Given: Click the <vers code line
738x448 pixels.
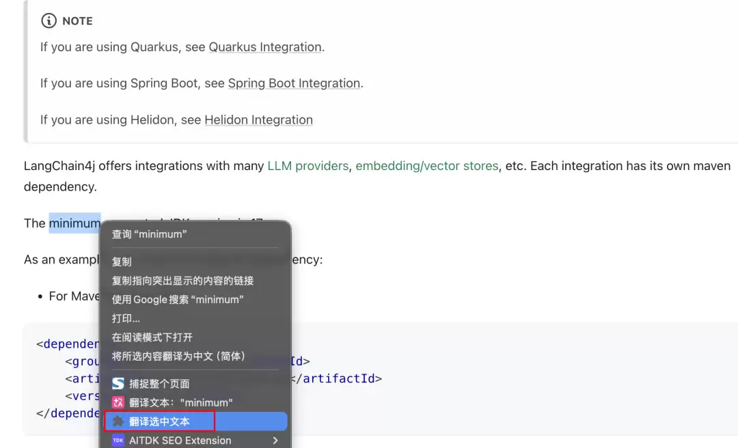Looking at the screenshot, I should click(x=82, y=396).
